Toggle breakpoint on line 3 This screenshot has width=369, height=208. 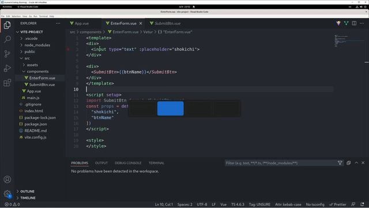[68, 49]
